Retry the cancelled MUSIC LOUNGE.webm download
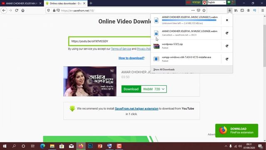Image resolution: width=266 pixels, height=150 pixels. click(227, 33)
